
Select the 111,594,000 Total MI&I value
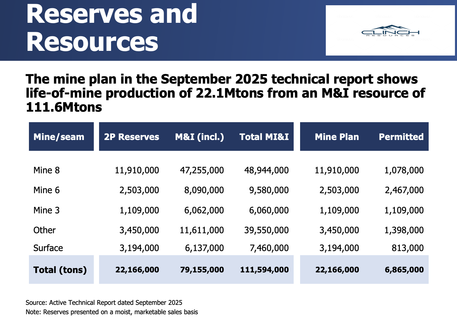coord(264,270)
